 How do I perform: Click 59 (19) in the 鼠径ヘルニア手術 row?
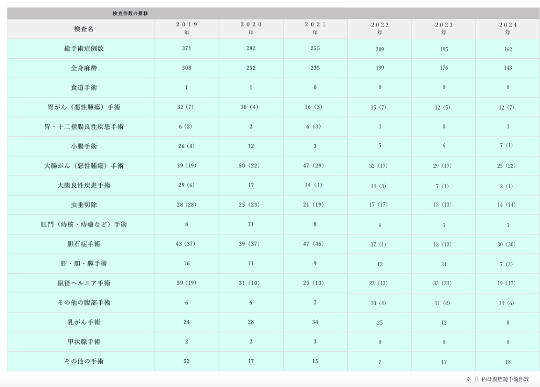[x=186, y=283]
